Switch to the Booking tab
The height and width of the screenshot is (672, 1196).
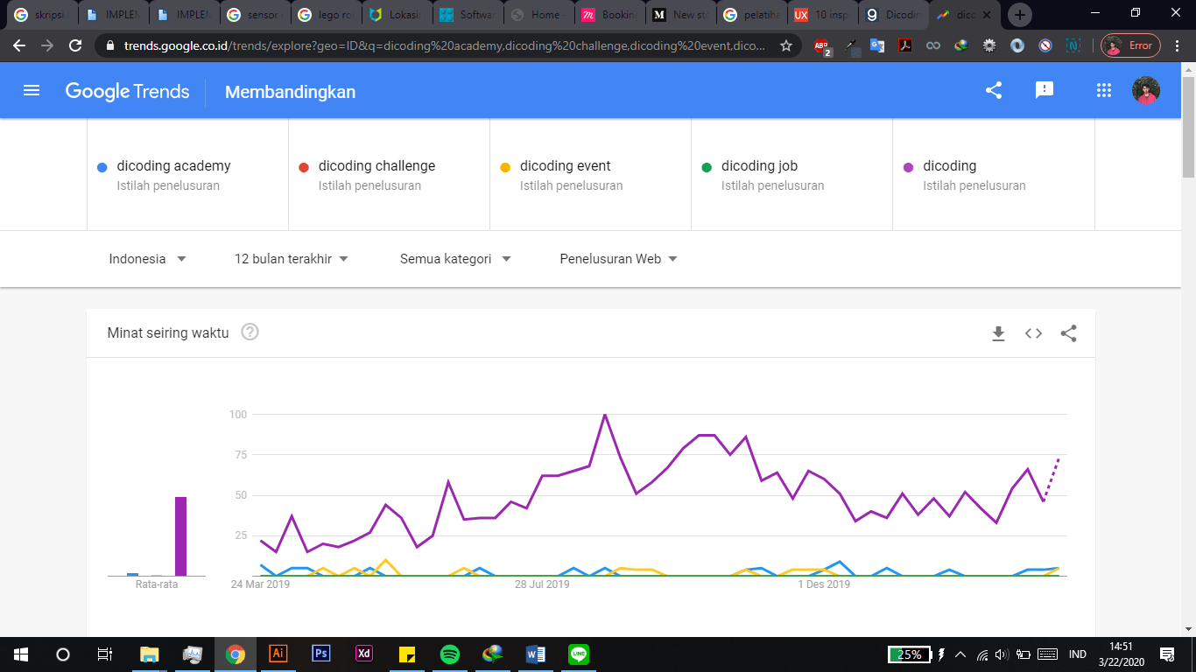point(609,15)
